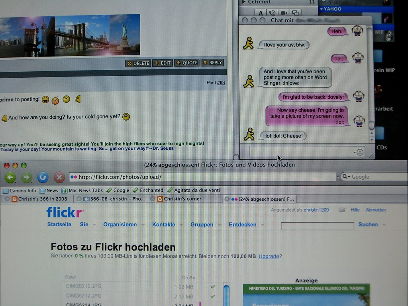Screen dimensions: 408x306
Task: Open the Enchanted bookmark
Action: (x=148, y=190)
